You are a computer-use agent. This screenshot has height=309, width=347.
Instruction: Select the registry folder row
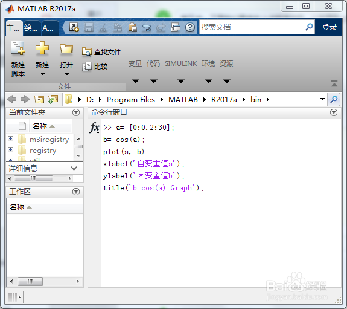pos(40,151)
